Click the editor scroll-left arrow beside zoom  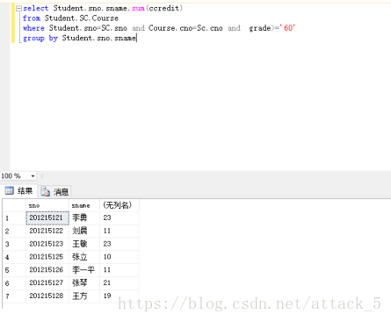click(42, 176)
